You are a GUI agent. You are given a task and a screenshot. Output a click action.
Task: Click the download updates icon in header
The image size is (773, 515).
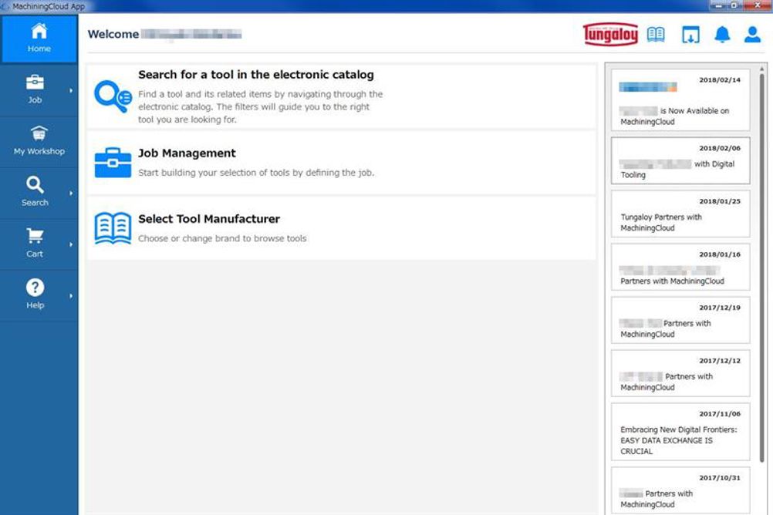pos(690,35)
